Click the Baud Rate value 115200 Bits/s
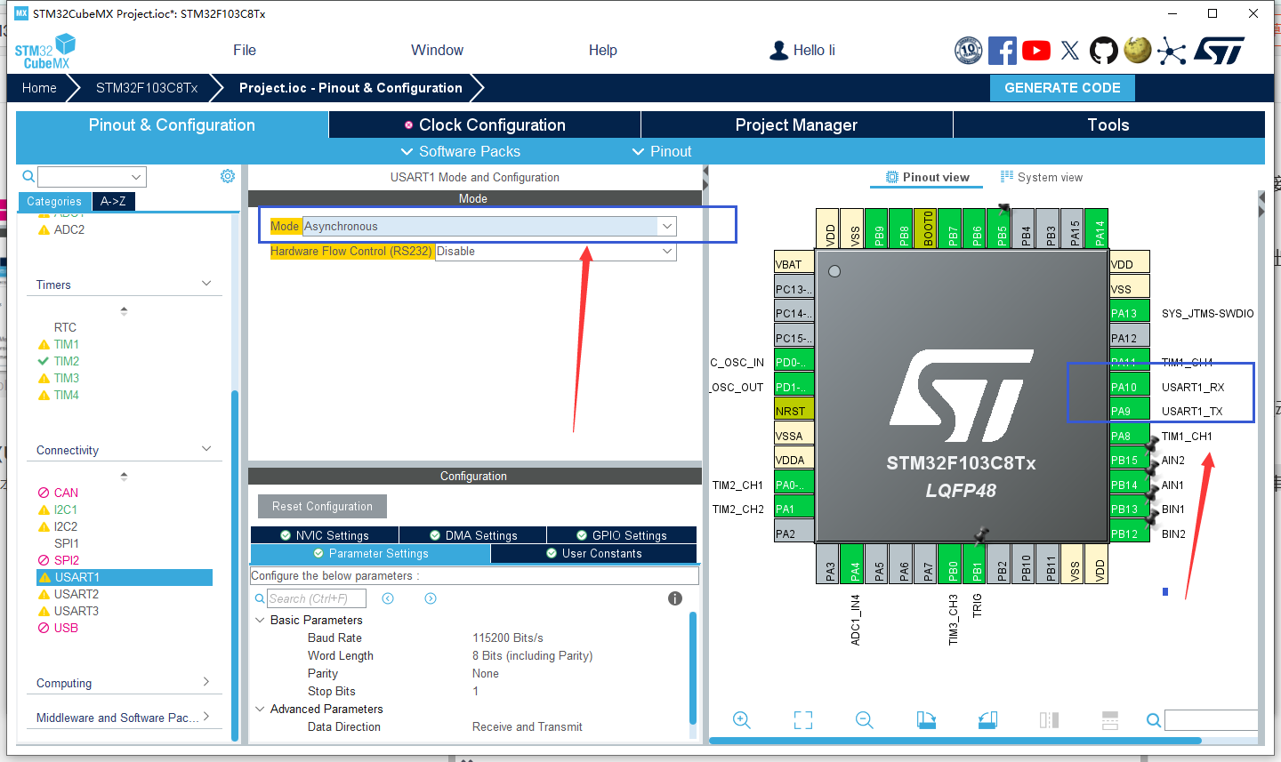 (x=508, y=638)
